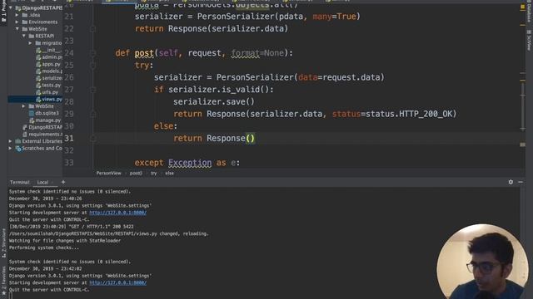Click the Scratches and Consoles icon
This screenshot has width=533, height=299.
point(18,149)
